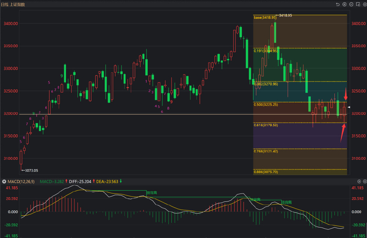The width and height of the screenshot is (367, 238).
Task: Click the undo arrow icon in top toolbar
Action: click(x=338, y=4)
